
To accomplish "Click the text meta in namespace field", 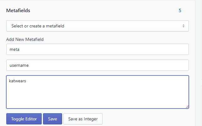I will (x=14, y=49).
